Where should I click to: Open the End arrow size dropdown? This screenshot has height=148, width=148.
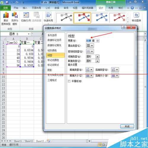[x=115, y=76]
